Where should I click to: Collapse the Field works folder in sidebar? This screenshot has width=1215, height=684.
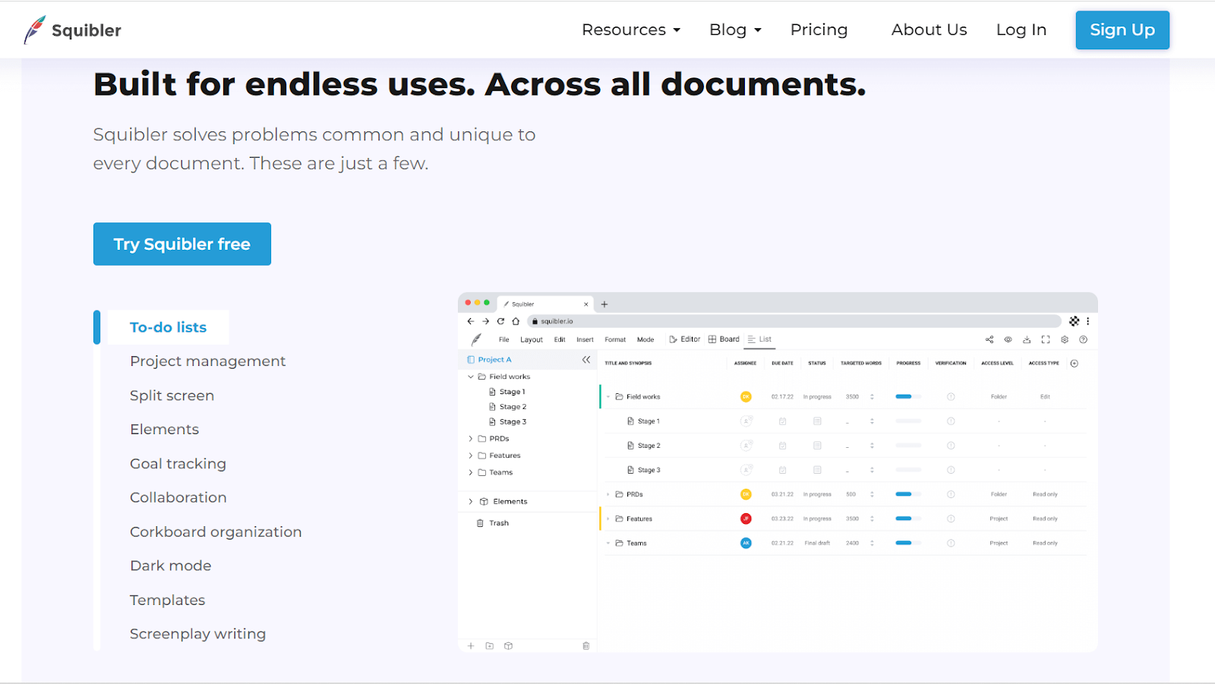click(x=471, y=377)
